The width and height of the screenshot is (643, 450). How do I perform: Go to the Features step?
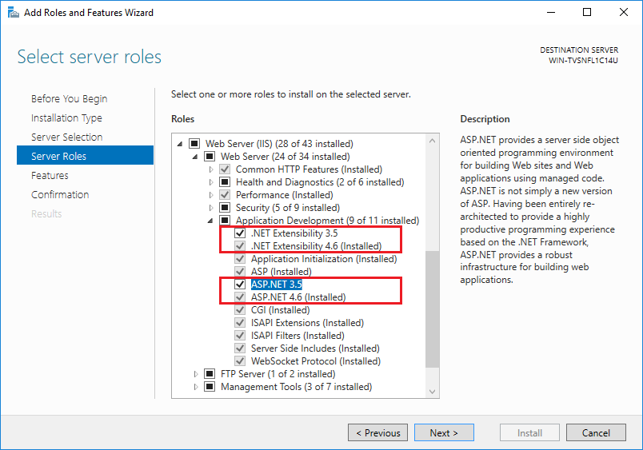click(x=50, y=175)
